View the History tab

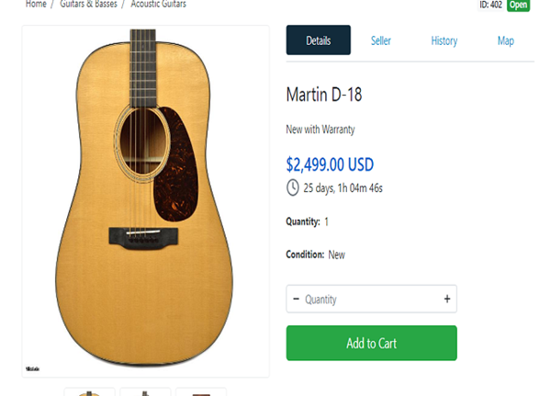pyautogui.click(x=444, y=40)
